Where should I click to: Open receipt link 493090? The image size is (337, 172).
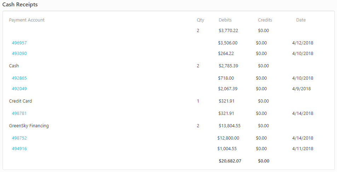(19, 54)
